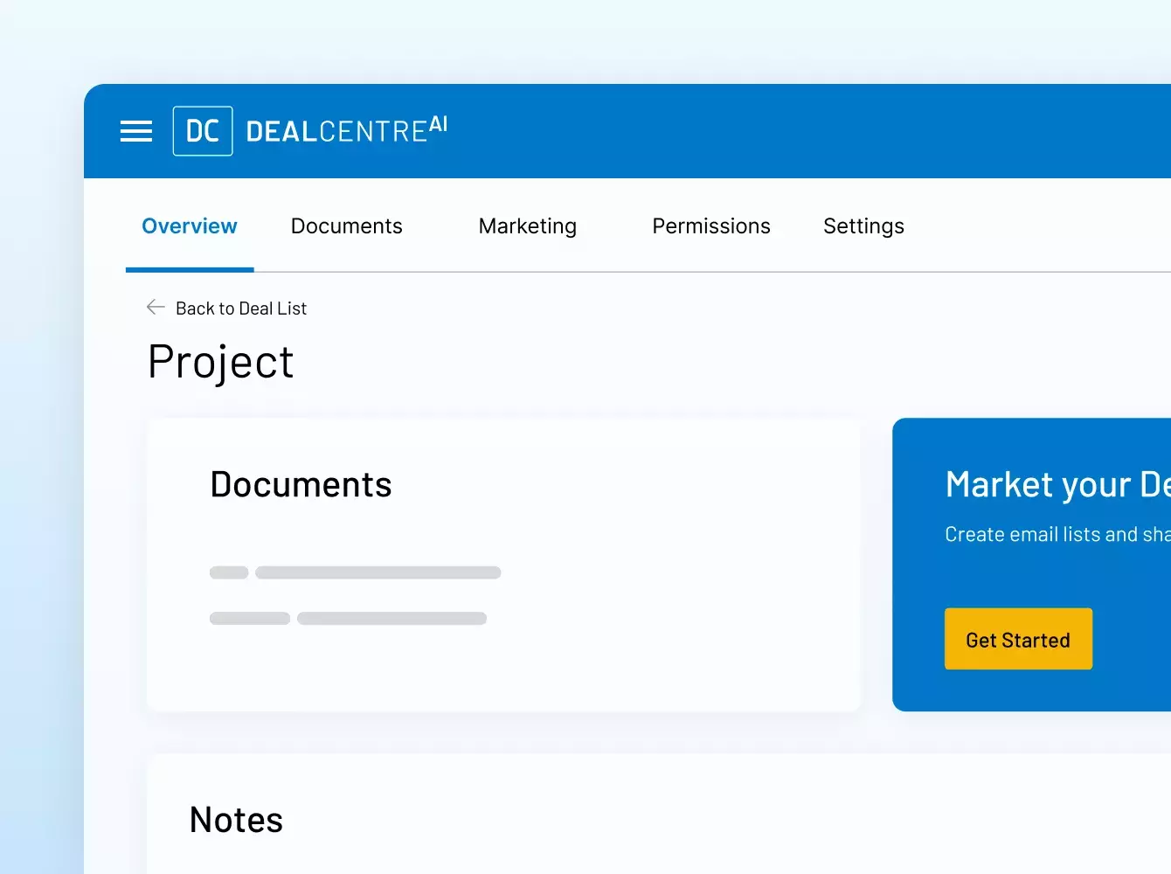Switch to the Documents tab
This screenshot has height=874, width=1171.
pyautogui.click(x=346, y=226)
